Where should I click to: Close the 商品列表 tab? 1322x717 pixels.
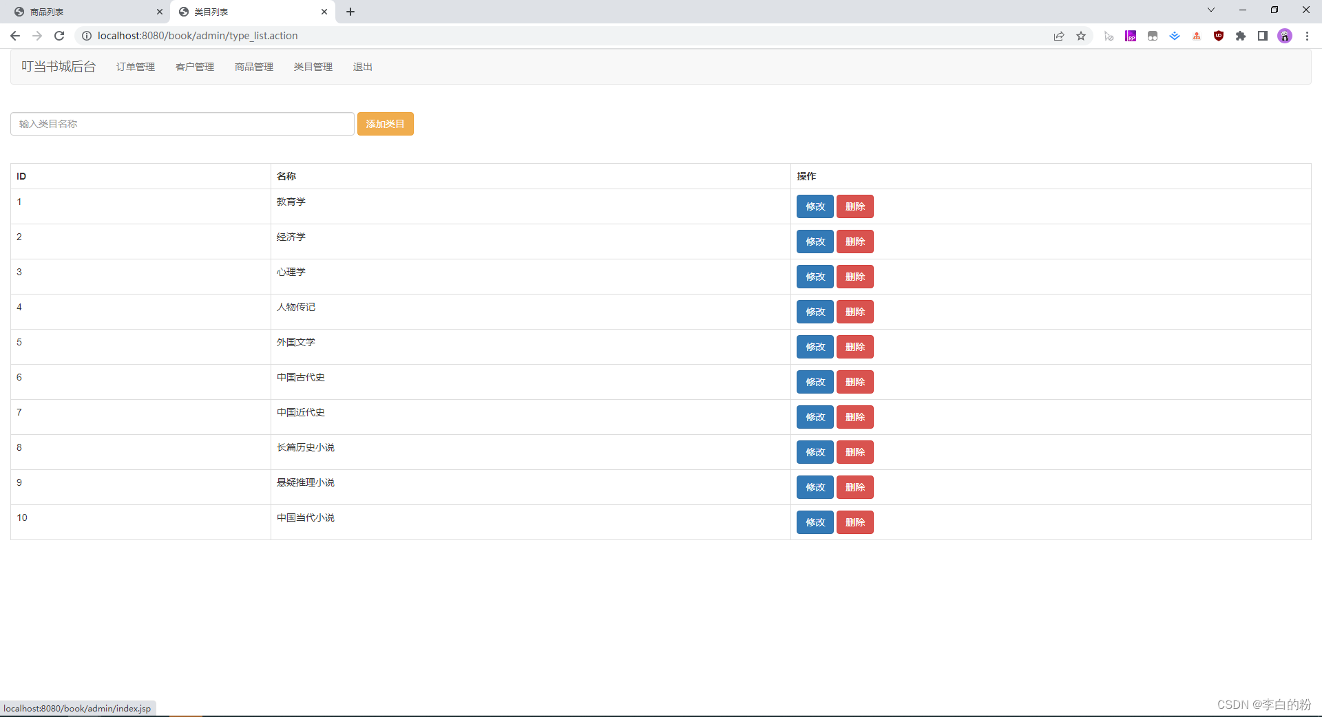(160, 12)
